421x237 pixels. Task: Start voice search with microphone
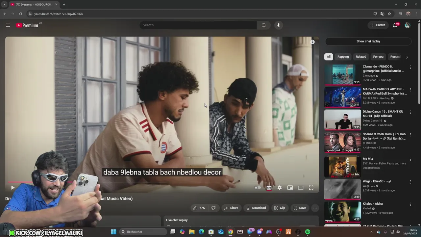(279, 25)
